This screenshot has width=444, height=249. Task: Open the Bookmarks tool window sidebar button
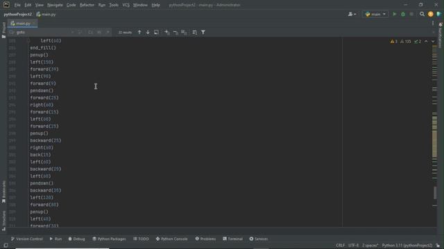tap(3, 192)
